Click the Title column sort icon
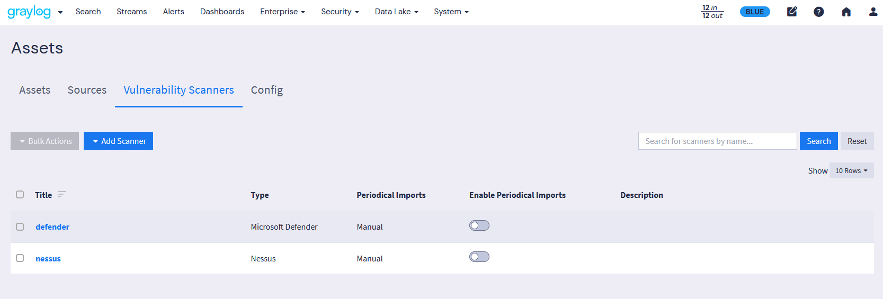This screenshot has width=883, height=299. tap(62, 195)
